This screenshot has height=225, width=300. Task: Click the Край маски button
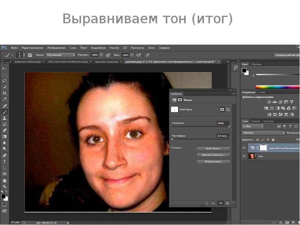[213, 148]
